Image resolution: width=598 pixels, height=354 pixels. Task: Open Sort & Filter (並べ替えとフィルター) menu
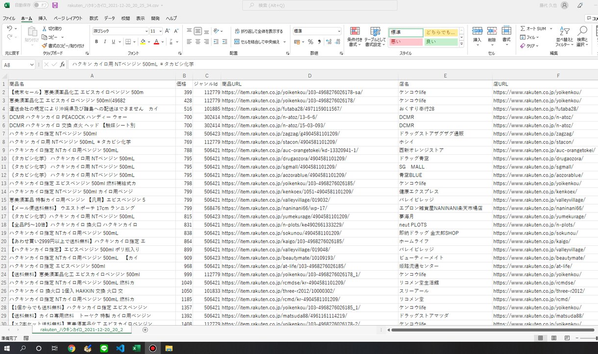564,37
